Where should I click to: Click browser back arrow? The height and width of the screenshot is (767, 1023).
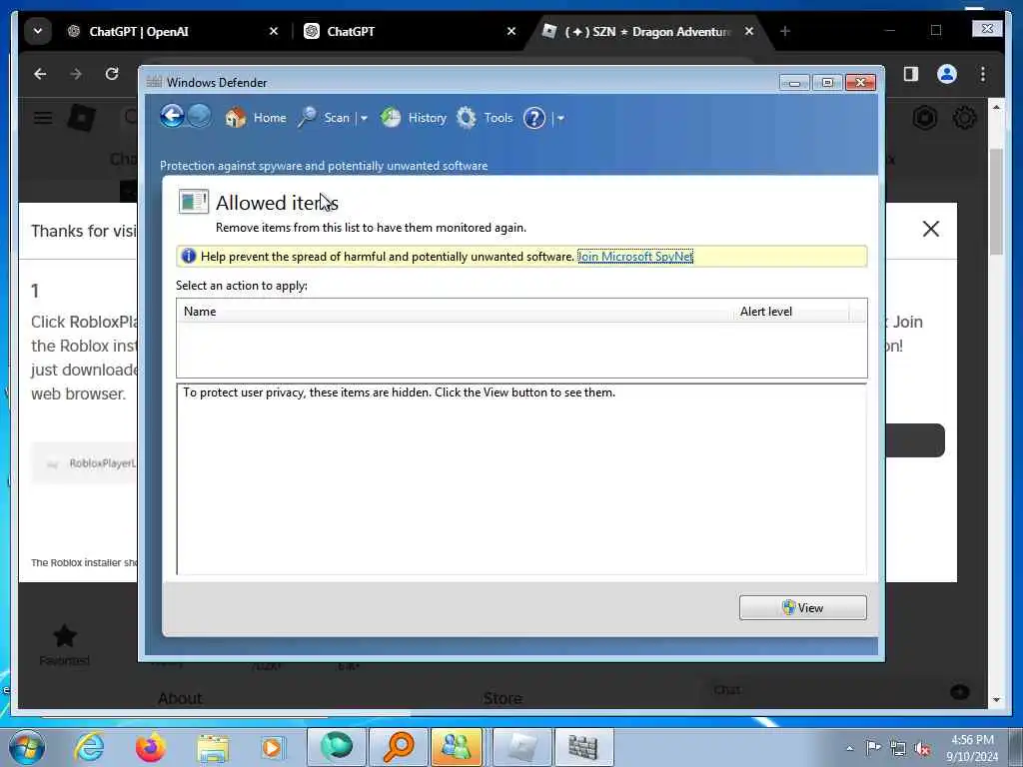point(40,74)
